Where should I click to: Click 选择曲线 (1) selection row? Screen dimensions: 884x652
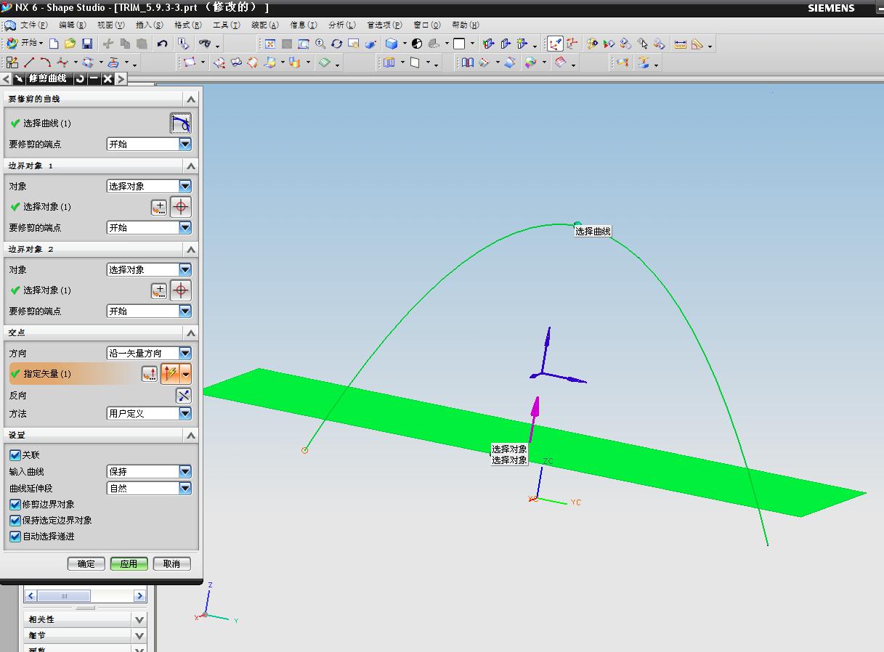tap(100, 123)
